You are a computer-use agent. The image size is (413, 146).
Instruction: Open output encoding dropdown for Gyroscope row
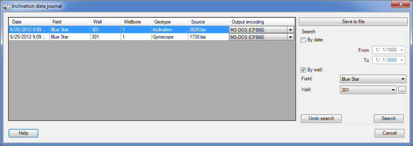(290, 37)
